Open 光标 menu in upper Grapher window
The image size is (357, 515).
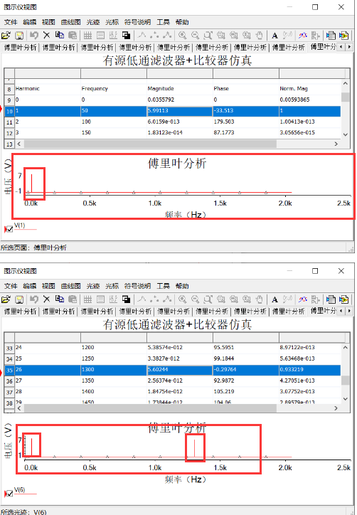[112, 22]
